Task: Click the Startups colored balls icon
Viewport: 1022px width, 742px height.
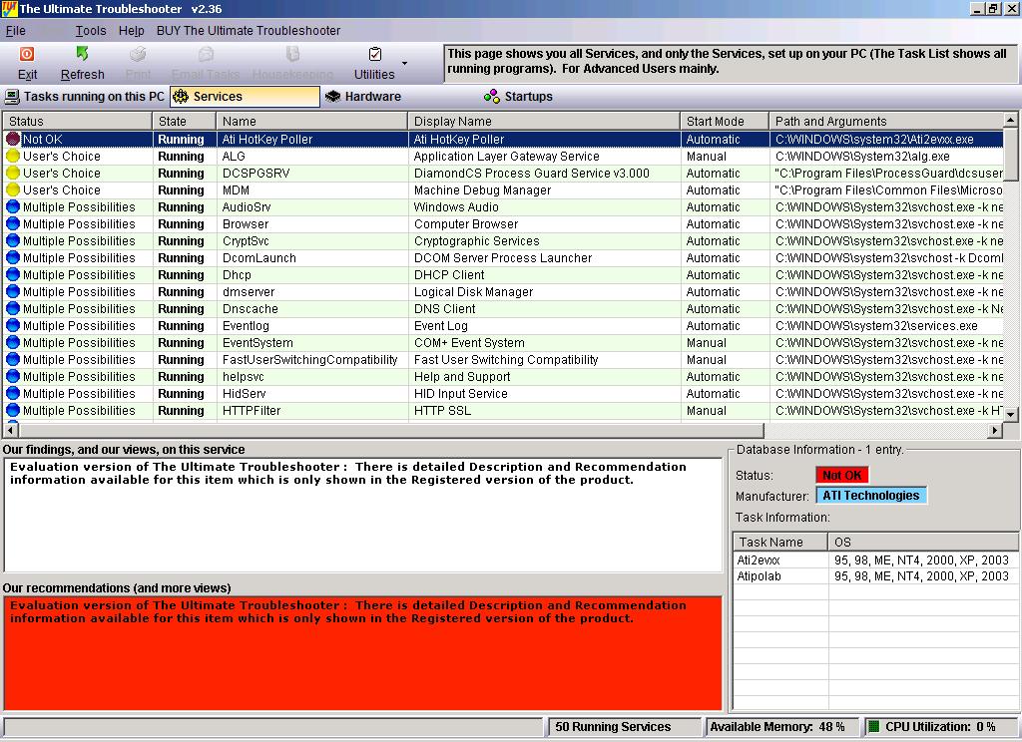Action: coord(491,97)
